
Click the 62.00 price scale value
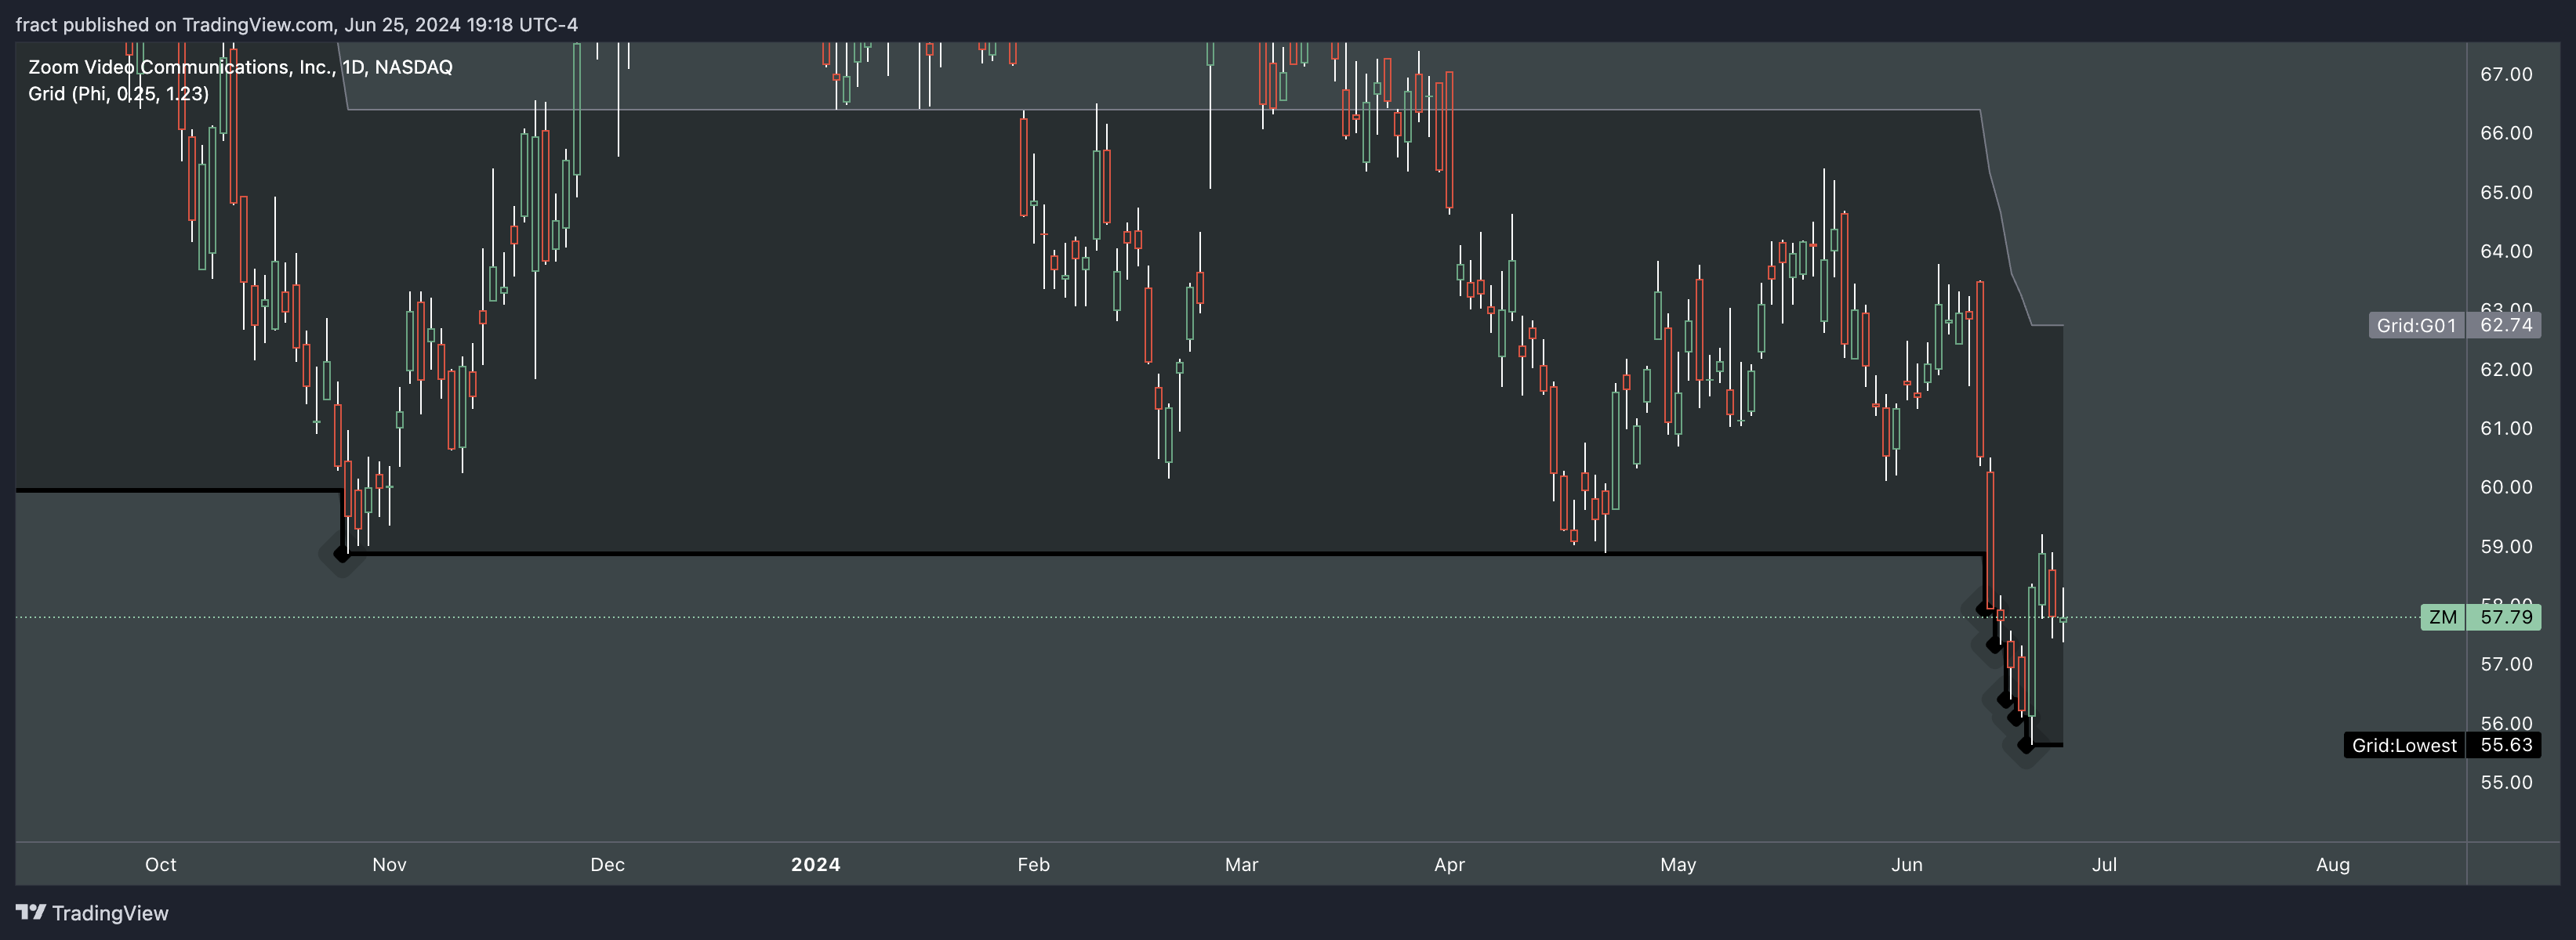tap(2506, 370)
